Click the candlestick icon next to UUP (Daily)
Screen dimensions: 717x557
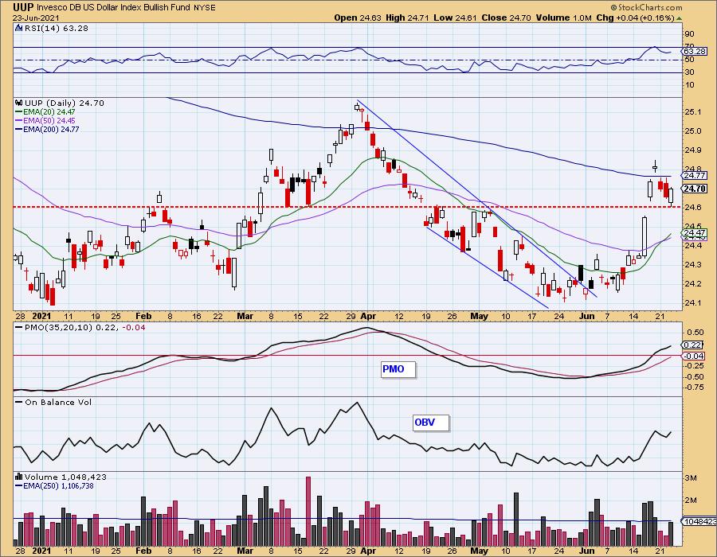19,103
